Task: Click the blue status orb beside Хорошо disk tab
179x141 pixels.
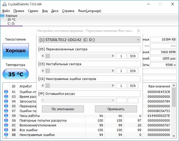Action: point(2,16)
